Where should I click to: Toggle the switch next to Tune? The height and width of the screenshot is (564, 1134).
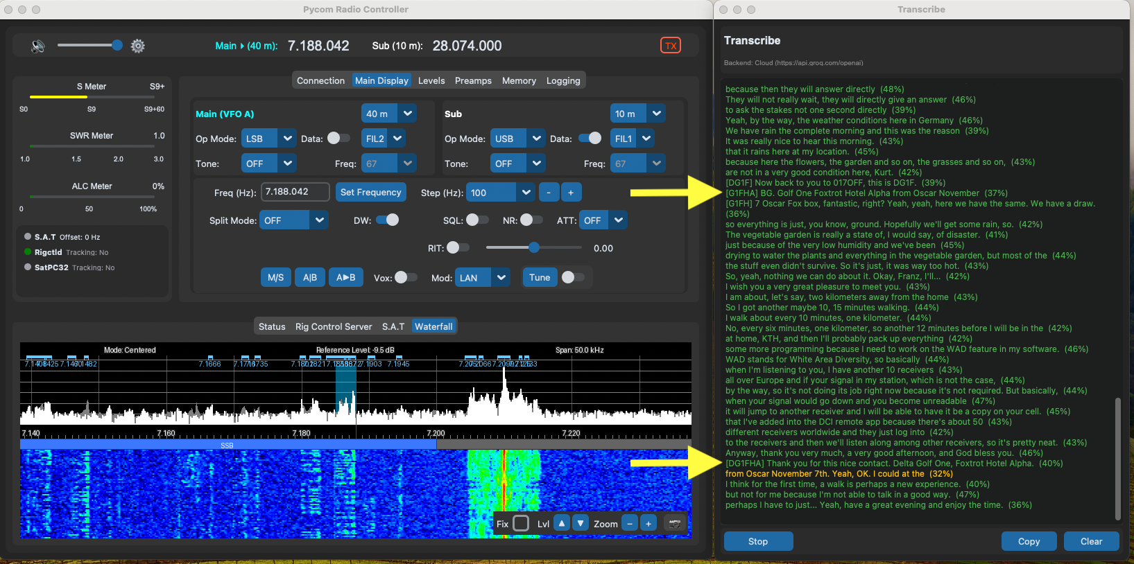(573, 277)
